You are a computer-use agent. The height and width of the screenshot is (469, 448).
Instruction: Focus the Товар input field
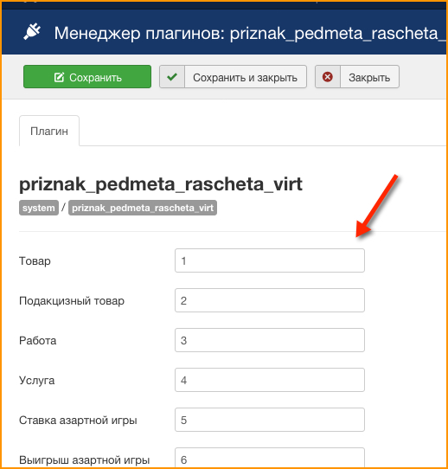pyautogui.click(x=270, y=260)
